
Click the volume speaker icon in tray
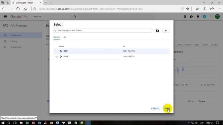click(x=197, y=123)
